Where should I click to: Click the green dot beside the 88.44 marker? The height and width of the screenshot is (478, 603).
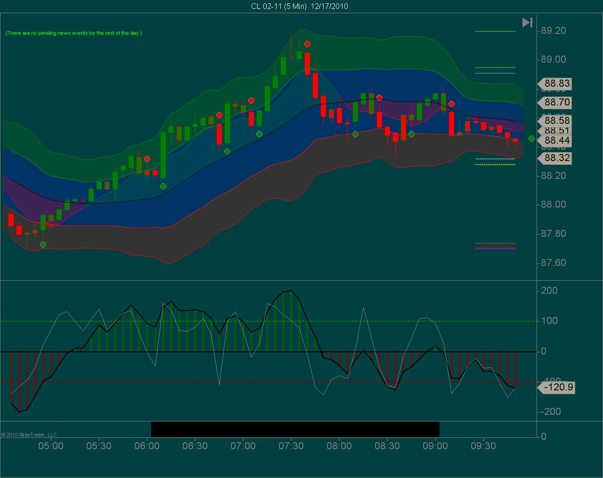[x=531, y=138]
